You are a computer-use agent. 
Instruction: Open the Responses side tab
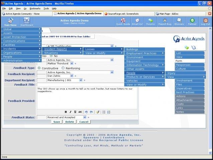coord(190,65)
